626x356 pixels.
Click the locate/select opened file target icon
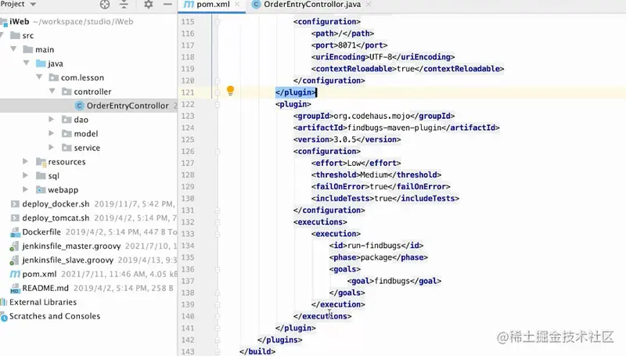(x=105, y=5)
